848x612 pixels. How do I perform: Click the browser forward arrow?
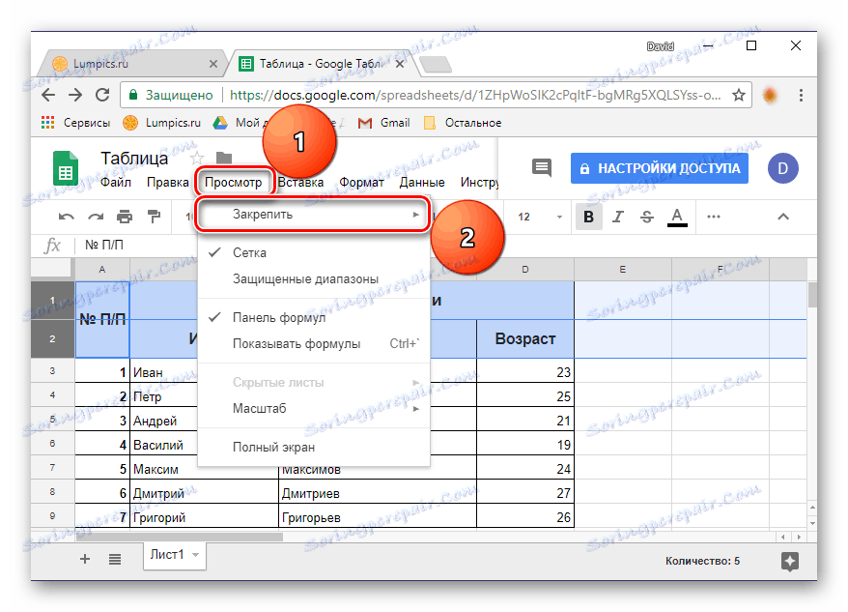75,96
